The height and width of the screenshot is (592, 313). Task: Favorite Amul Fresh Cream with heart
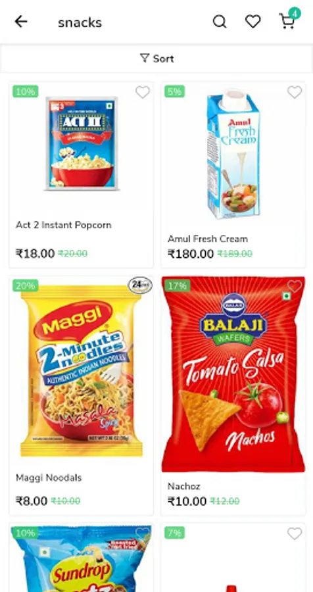tap(295, 92)
